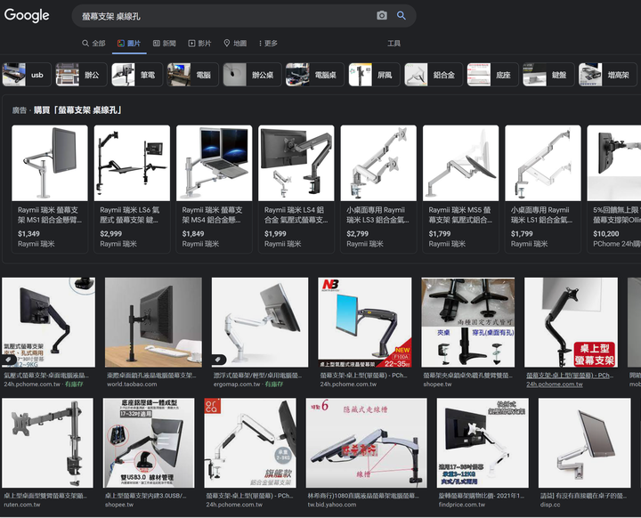
Task: Filter results by 增高架 chip
Action: pyautogui.click(x=607, y=75)
